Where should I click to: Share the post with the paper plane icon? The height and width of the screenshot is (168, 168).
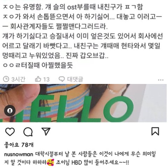[46, 132]
